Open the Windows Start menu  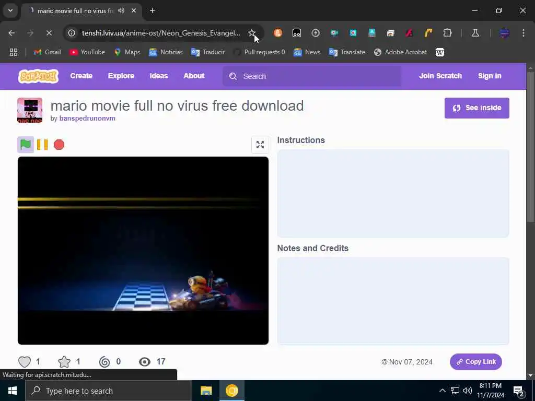point(13,391)
